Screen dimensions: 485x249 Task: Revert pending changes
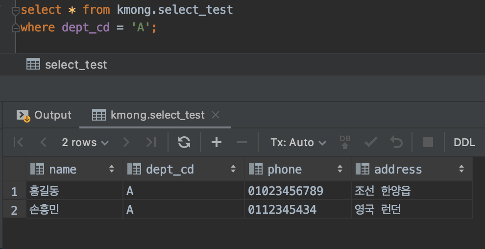[x=396, y=142]
